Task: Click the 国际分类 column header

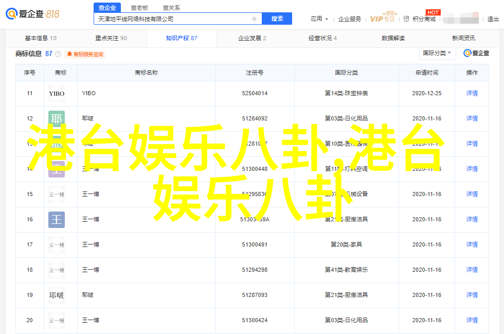Action: pyautogui.click(x=346, y=73)
